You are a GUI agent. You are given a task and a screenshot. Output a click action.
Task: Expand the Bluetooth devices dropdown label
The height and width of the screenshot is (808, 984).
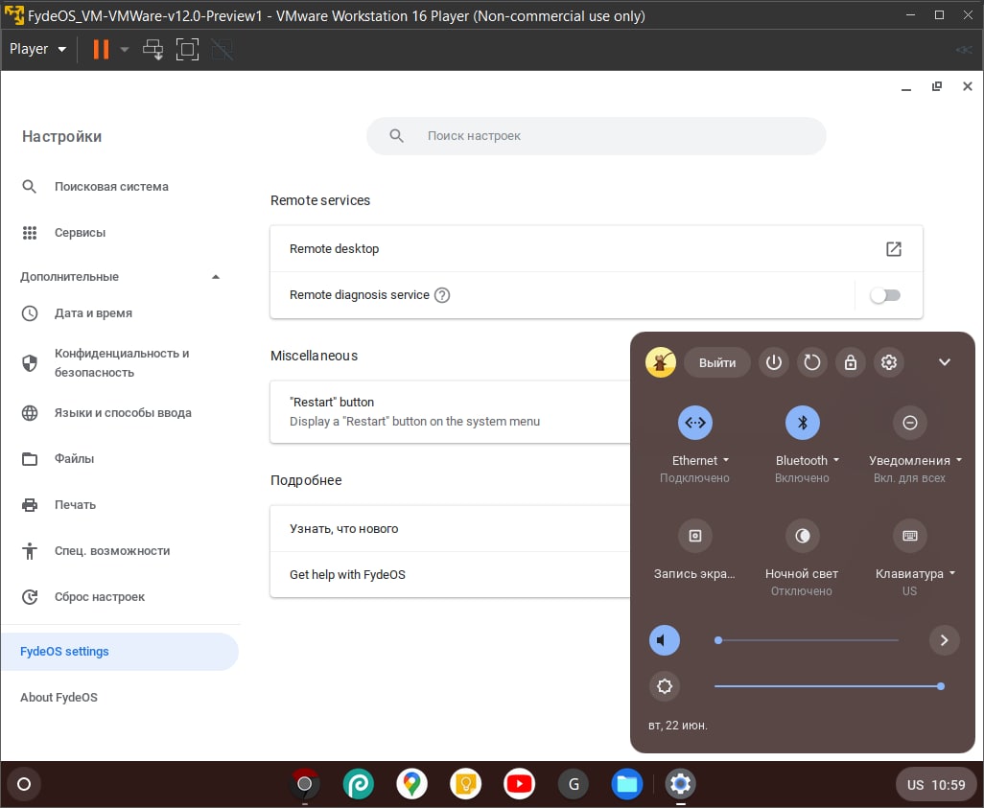tap(807, 460)
